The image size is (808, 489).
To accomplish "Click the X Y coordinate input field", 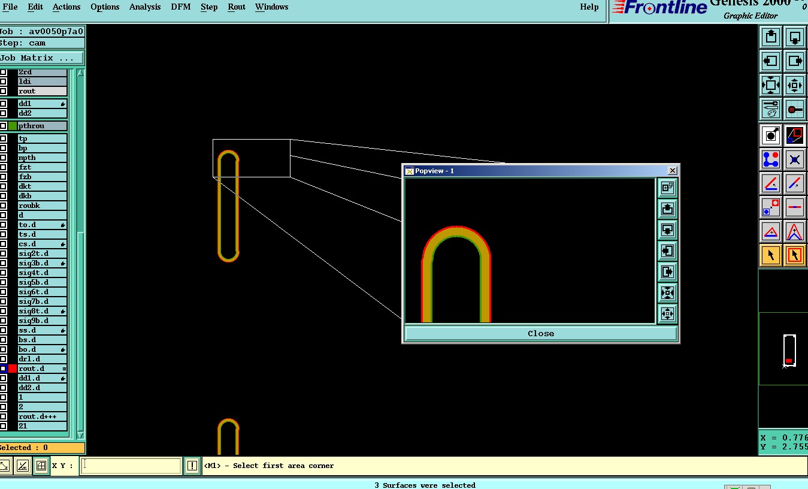I will coord(131,466).
